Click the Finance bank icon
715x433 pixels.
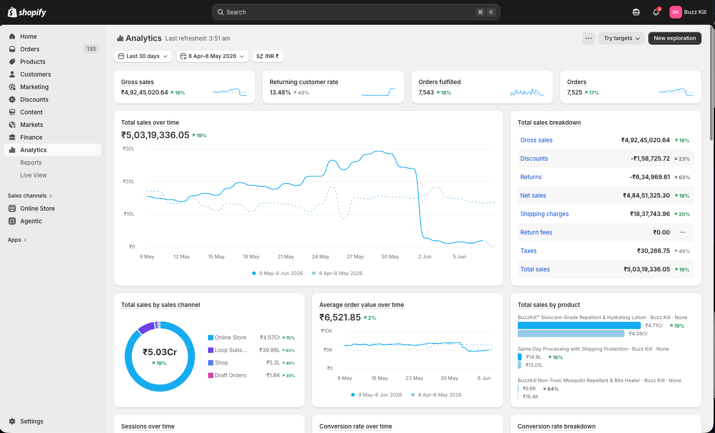pos(12,137)
